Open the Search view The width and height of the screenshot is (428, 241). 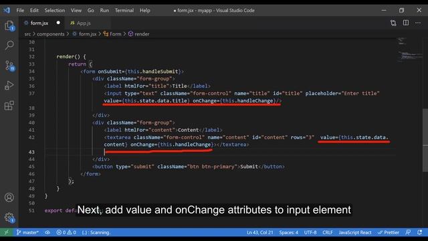pos(9,45)
